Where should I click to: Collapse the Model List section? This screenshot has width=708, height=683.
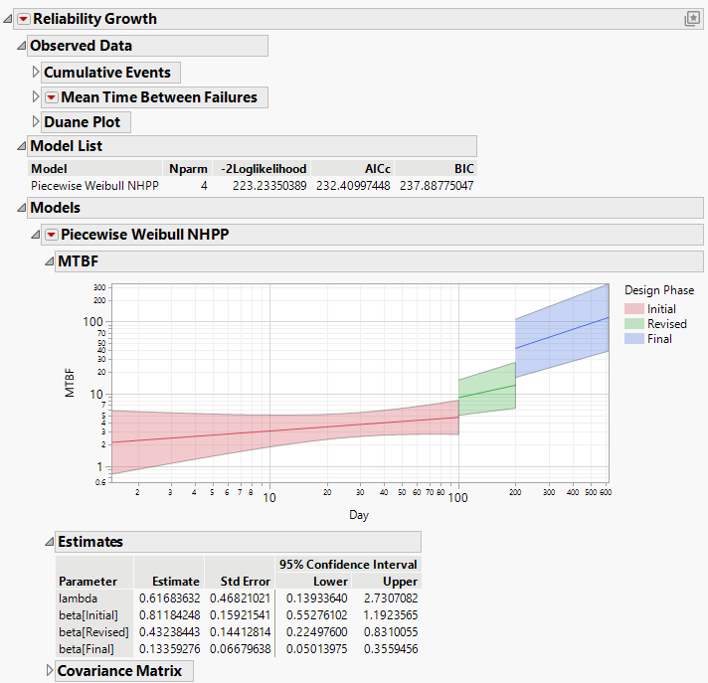(x=22, y=147)
